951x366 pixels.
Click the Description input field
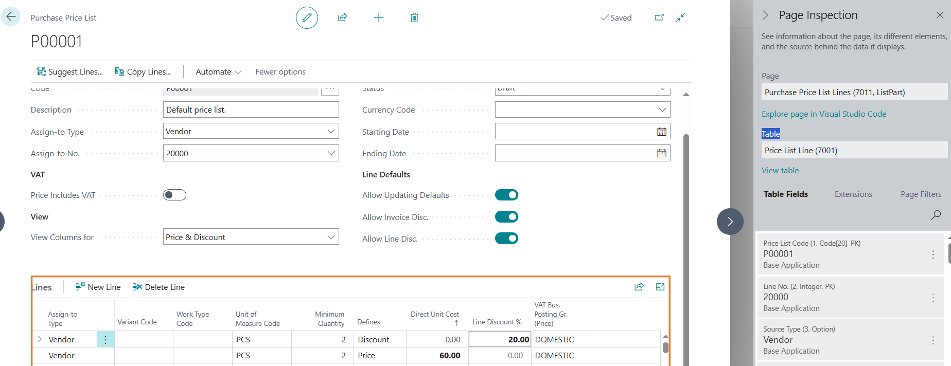tap(251, 109)
